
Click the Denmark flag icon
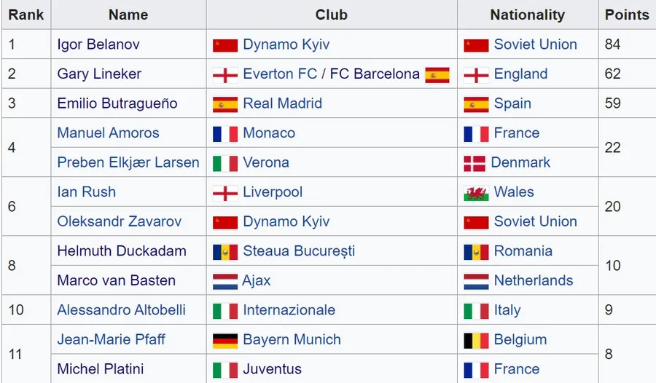tap(475, 163)
